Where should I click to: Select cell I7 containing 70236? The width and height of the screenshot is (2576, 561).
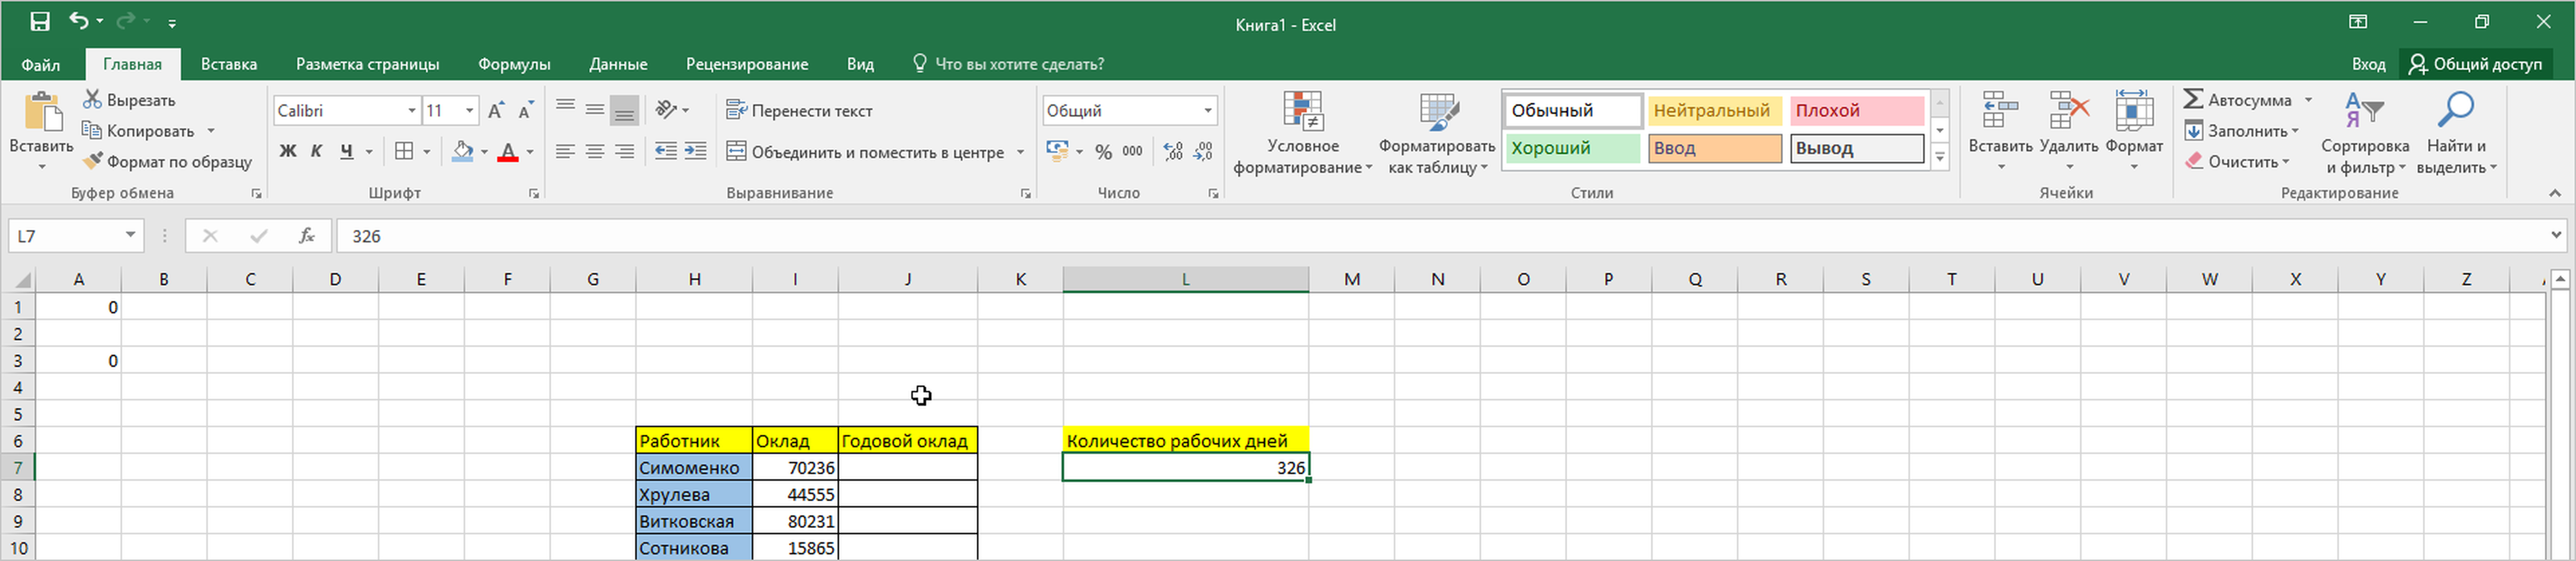(795, 467)
